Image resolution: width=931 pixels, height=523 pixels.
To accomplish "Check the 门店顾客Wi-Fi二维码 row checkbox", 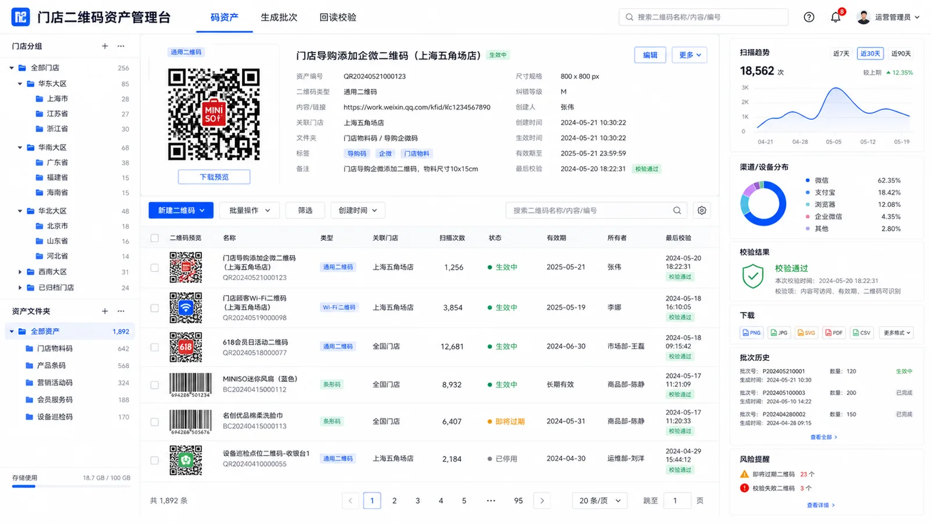I will 155,308.
